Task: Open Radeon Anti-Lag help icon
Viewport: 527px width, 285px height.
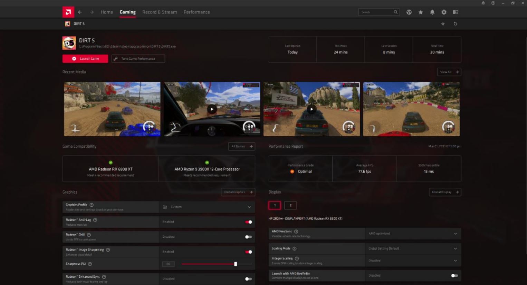Action: 95,220
